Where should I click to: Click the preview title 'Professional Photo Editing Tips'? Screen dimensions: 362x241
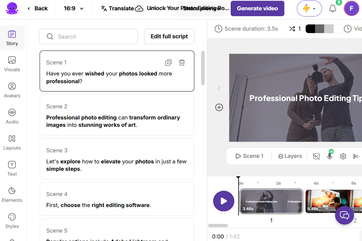click(x=305, y=98)
